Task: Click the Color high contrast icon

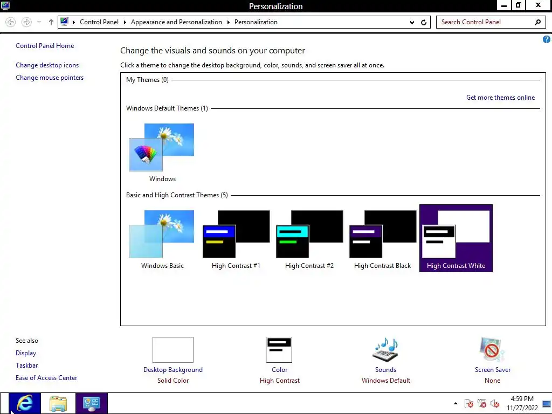Action: 279,349
